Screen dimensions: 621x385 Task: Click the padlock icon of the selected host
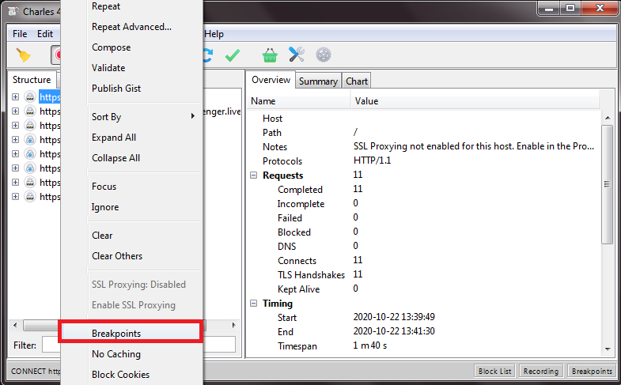click(30, 97)
